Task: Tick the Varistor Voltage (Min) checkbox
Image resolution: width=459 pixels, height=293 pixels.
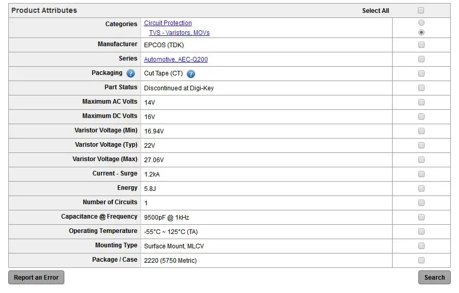Action: point(421,131)
